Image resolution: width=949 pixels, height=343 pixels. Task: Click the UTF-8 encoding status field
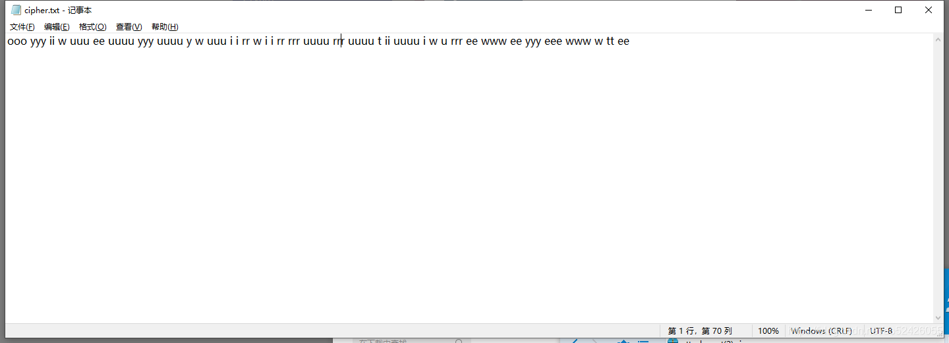(x=881, y=330)
